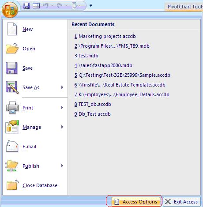Open recent file Employee_Details.accdb
Screen dimensions: 203x207
pyautogui.click(x=122, y=94)
